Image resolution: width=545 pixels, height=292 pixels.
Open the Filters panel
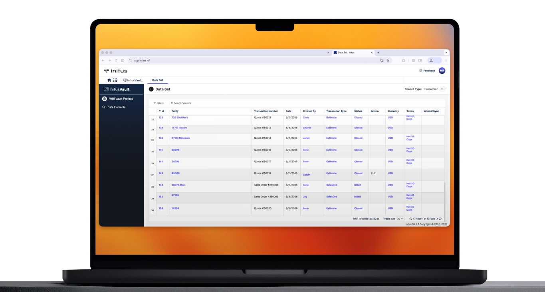[159, 103]
